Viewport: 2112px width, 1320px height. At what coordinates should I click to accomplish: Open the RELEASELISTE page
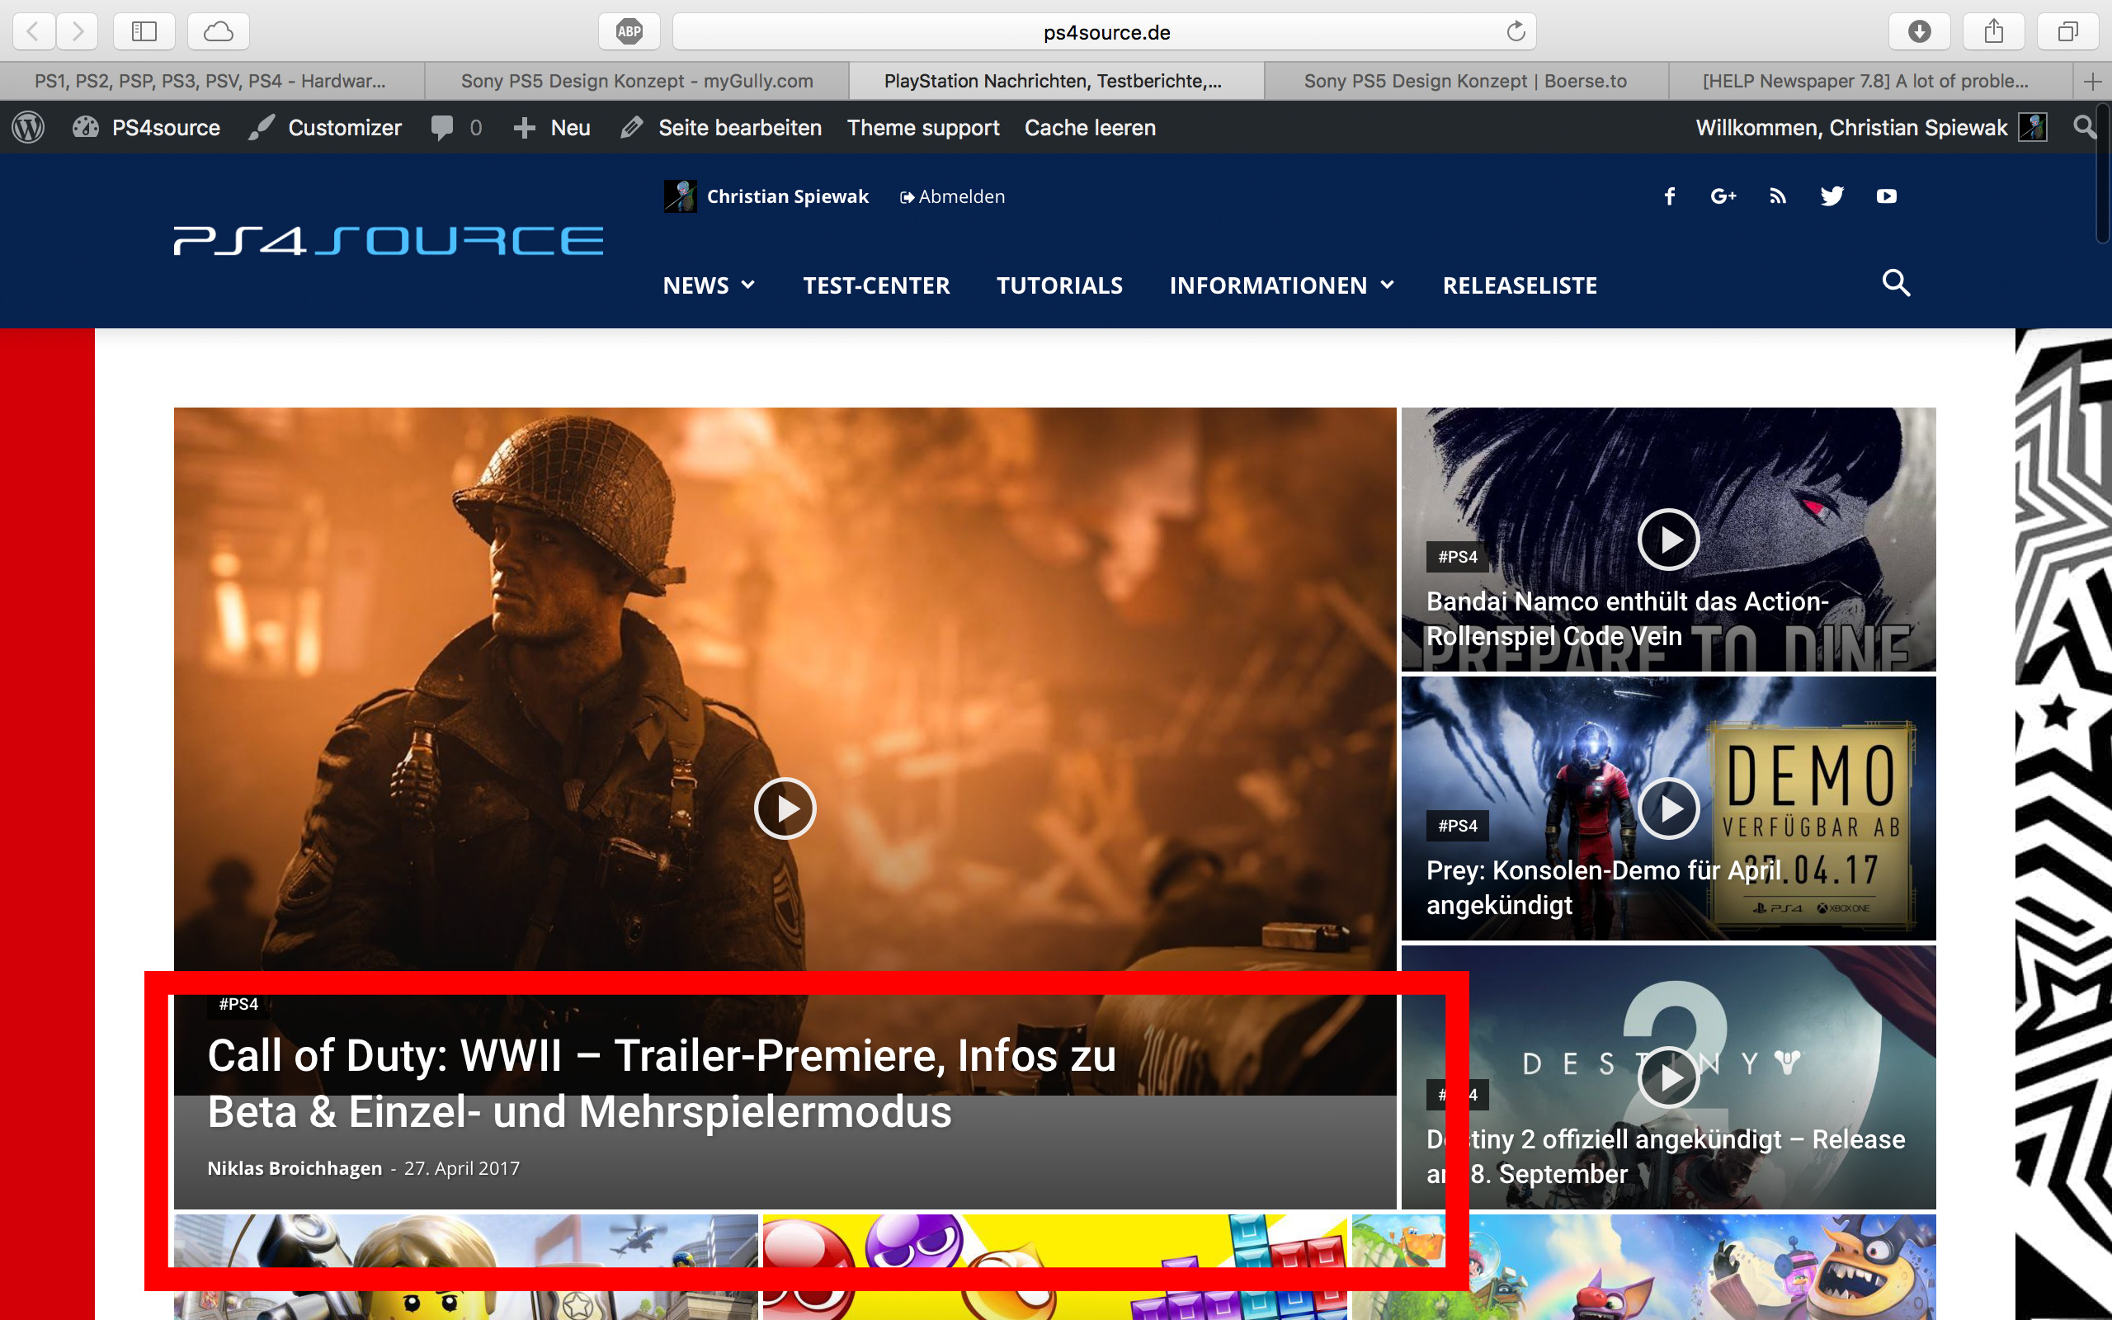point(1520,285)
